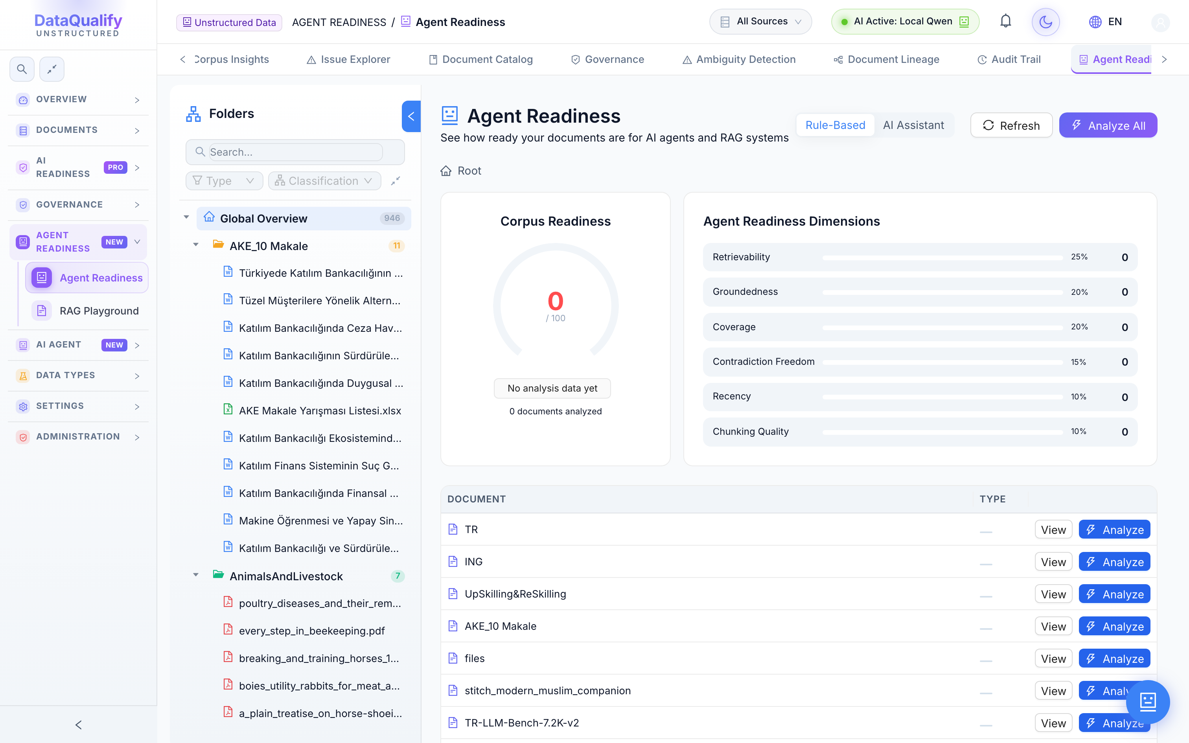Collapse the Folders panel arrow
The width and height of the screenshot is (1189, 743).
click(x=411, y=116)
